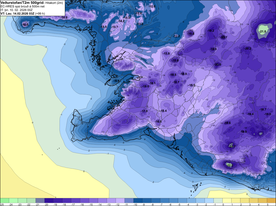Viewport: 276px width, 206px height.
Task: Click the -12 label in the color legend
Action: [117, 204]
